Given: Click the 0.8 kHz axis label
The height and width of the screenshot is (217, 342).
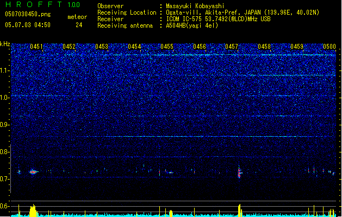Looking at the screenshot, I should [x=5, y=152].
